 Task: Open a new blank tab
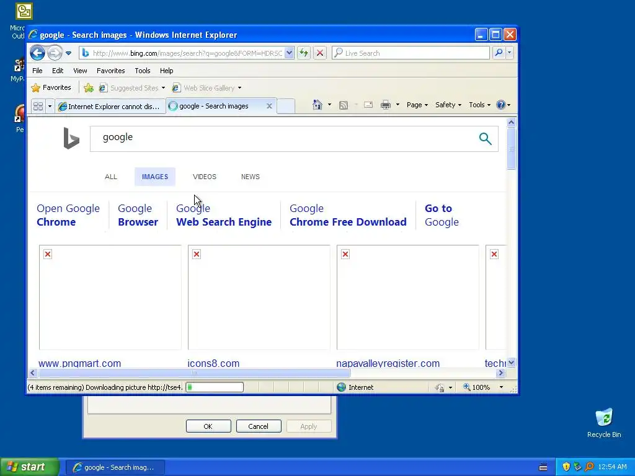(x=286, y=106)
